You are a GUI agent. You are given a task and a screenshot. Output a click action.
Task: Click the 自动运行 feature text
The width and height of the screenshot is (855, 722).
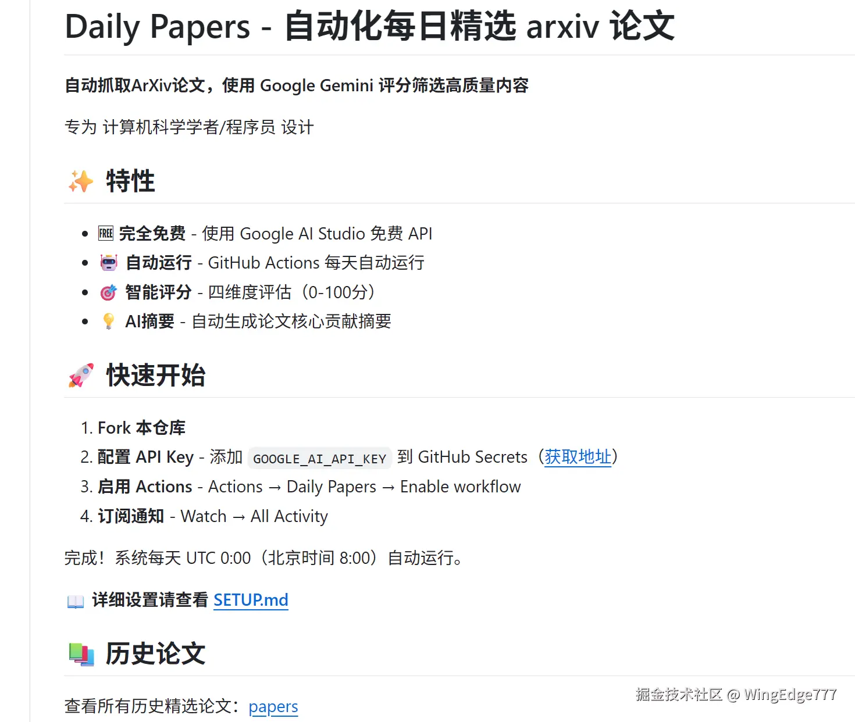click(x=159, y=263)
